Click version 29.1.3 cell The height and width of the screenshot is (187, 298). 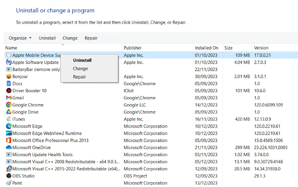point(260,176)
